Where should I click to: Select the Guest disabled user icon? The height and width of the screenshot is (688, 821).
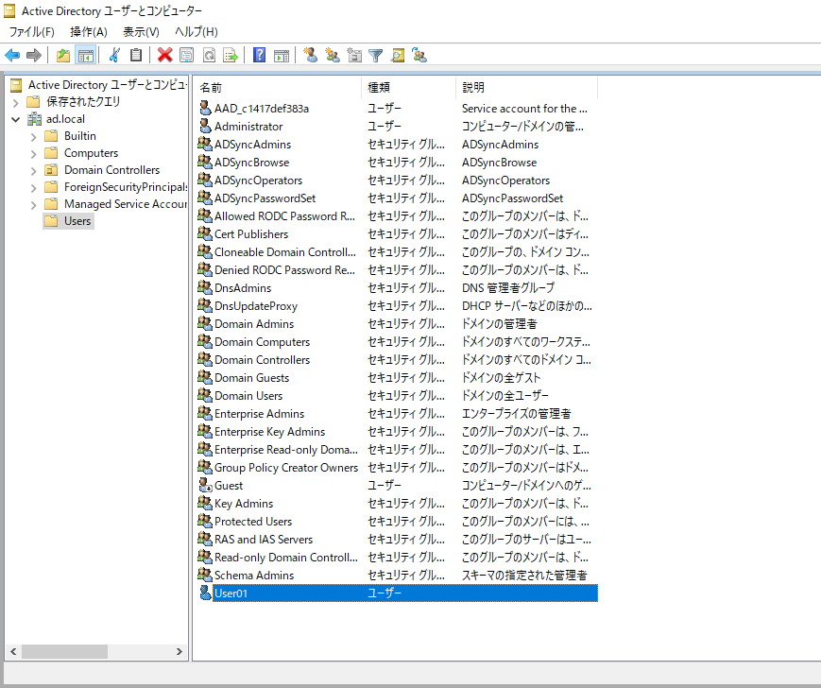[205, 485]
